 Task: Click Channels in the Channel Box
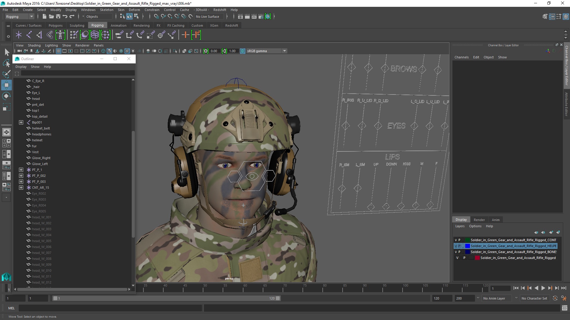point(461,57)
